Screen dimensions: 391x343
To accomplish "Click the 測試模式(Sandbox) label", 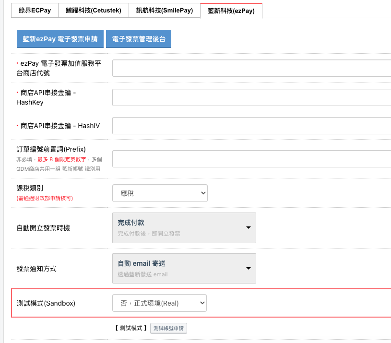I will pyautogui.click(x=46, y=303).
